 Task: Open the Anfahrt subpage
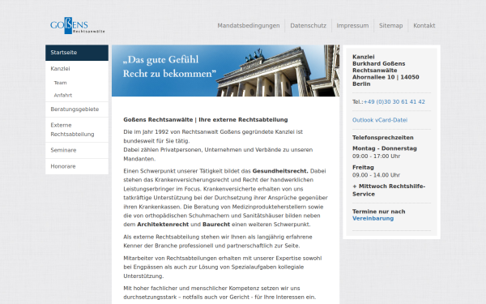(x=63, y=95)
